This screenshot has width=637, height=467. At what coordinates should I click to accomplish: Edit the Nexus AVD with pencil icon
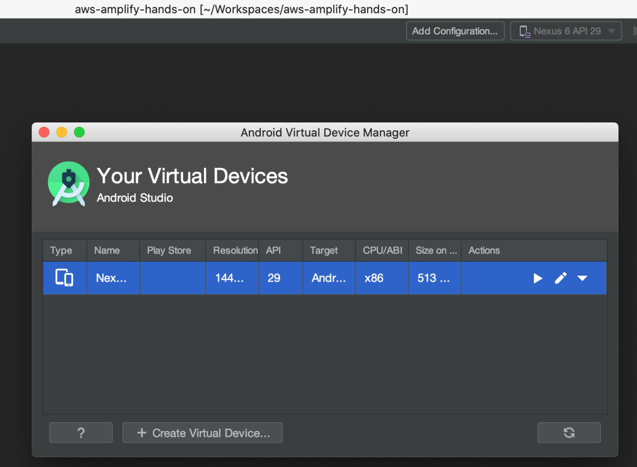(561, 278)
